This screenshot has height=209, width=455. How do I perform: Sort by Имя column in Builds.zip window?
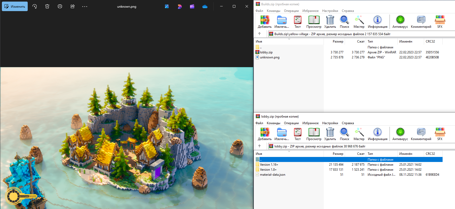tap(289, 41)
